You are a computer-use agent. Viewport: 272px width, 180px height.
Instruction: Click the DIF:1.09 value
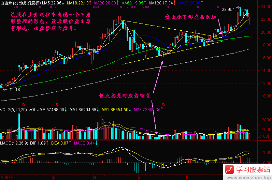(x=38, y=143)
